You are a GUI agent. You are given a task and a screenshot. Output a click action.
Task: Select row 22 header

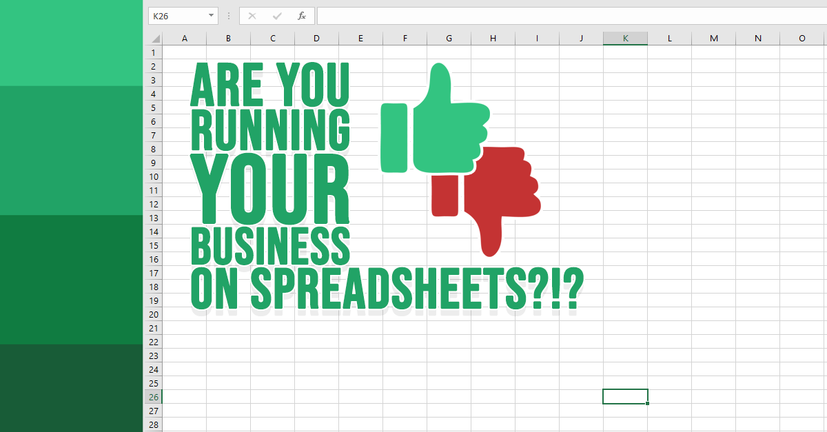coord(152,342)
